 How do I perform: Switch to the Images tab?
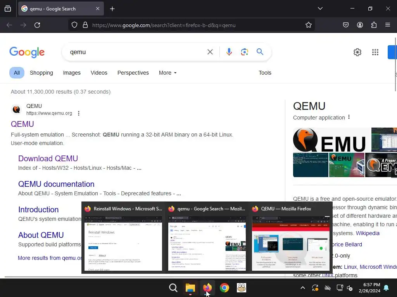tap(72, 73)
